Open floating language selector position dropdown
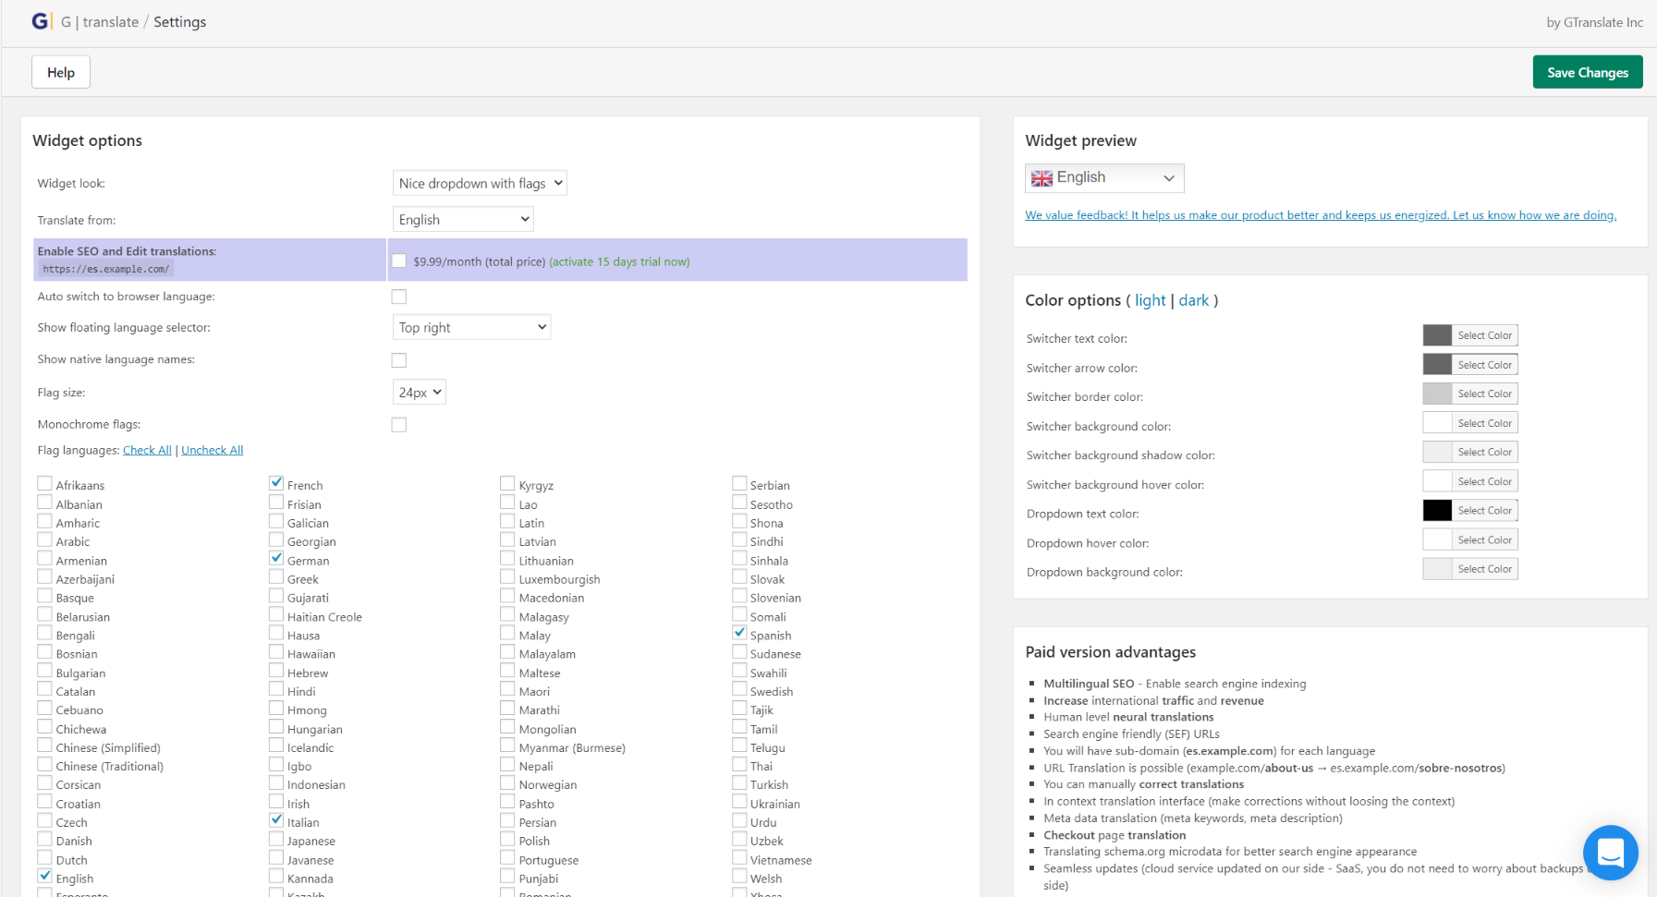This screenshot has width=1657, height=897. [x=471, y=327]
